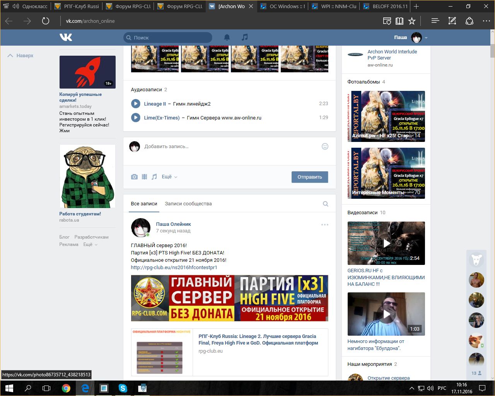
Task: Open a new browser tab
Action: (416, 6)
